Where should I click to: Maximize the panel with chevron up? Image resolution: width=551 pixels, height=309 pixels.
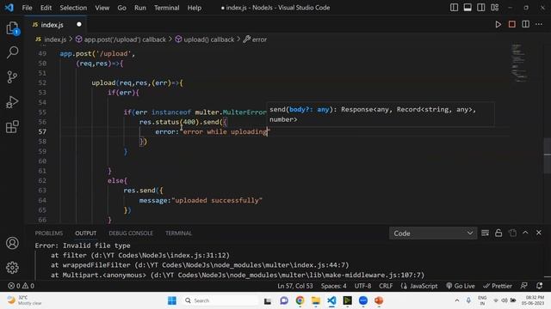[525, 233]
